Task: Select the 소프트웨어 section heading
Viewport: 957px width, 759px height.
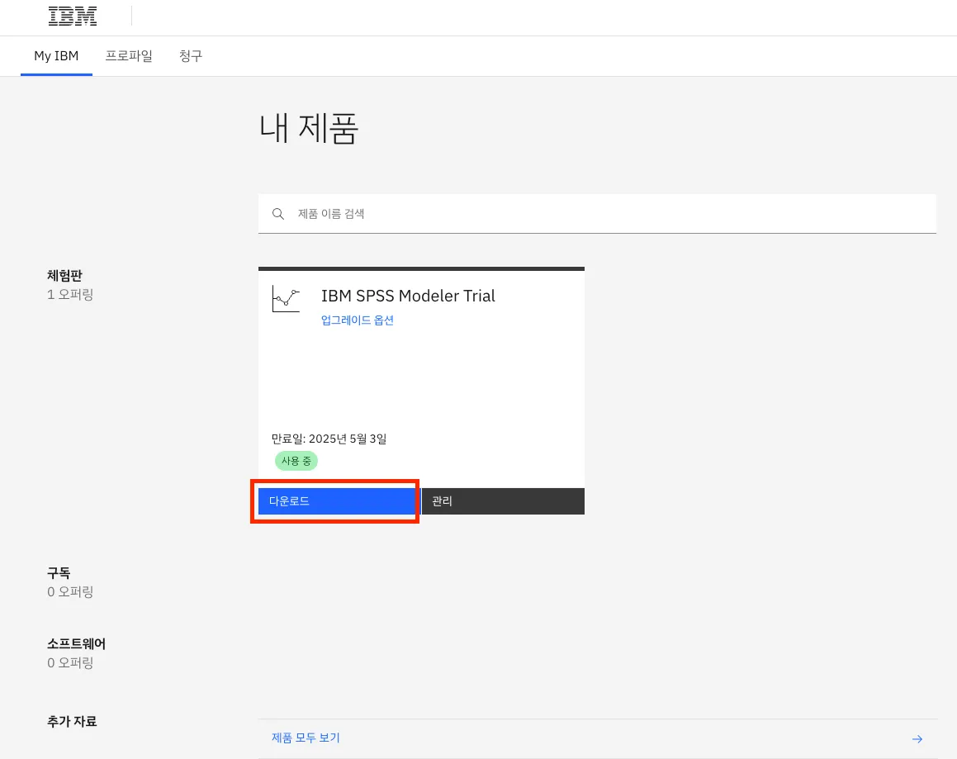Action: click(x=76, y=643)
